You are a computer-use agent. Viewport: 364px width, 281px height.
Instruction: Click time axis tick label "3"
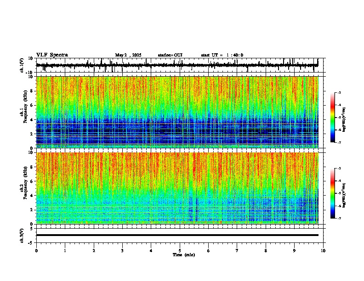coord(122,251)
